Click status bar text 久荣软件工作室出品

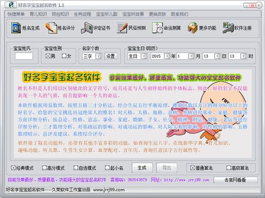(71, 190)
